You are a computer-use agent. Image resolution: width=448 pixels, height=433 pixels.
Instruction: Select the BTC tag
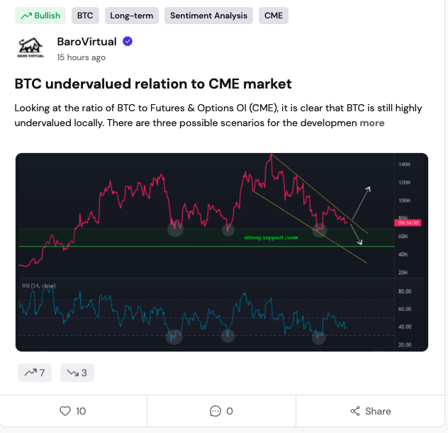pyautogui.click(x=85, y=16)
